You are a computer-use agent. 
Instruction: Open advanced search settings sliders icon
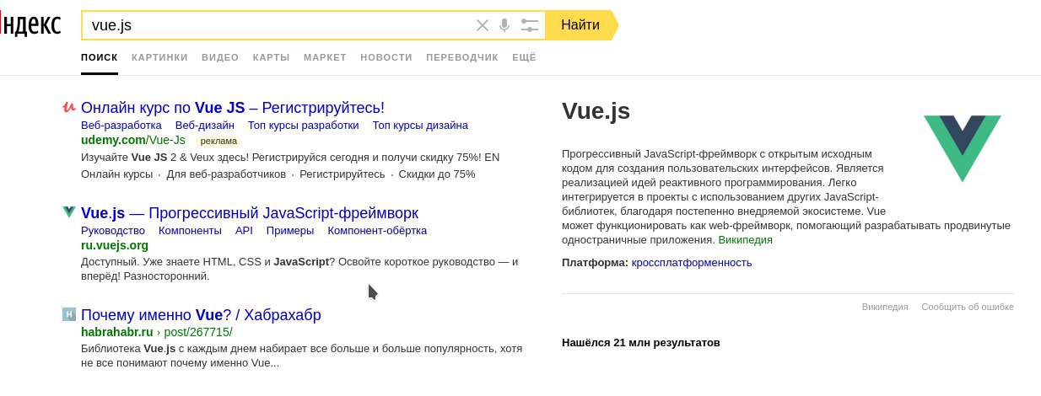pyautogui.click(x=530, y=25)
